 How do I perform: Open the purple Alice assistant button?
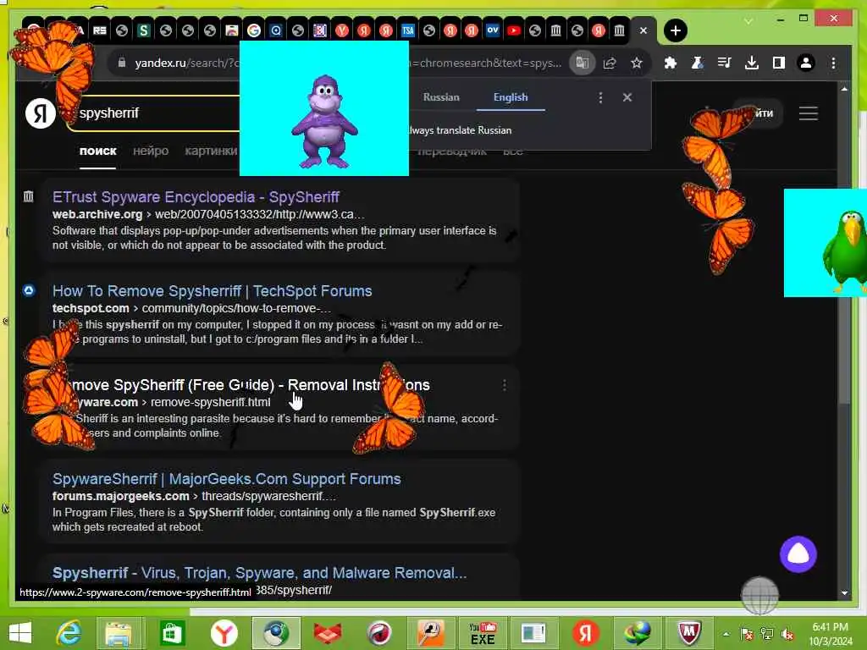(798, 554)
